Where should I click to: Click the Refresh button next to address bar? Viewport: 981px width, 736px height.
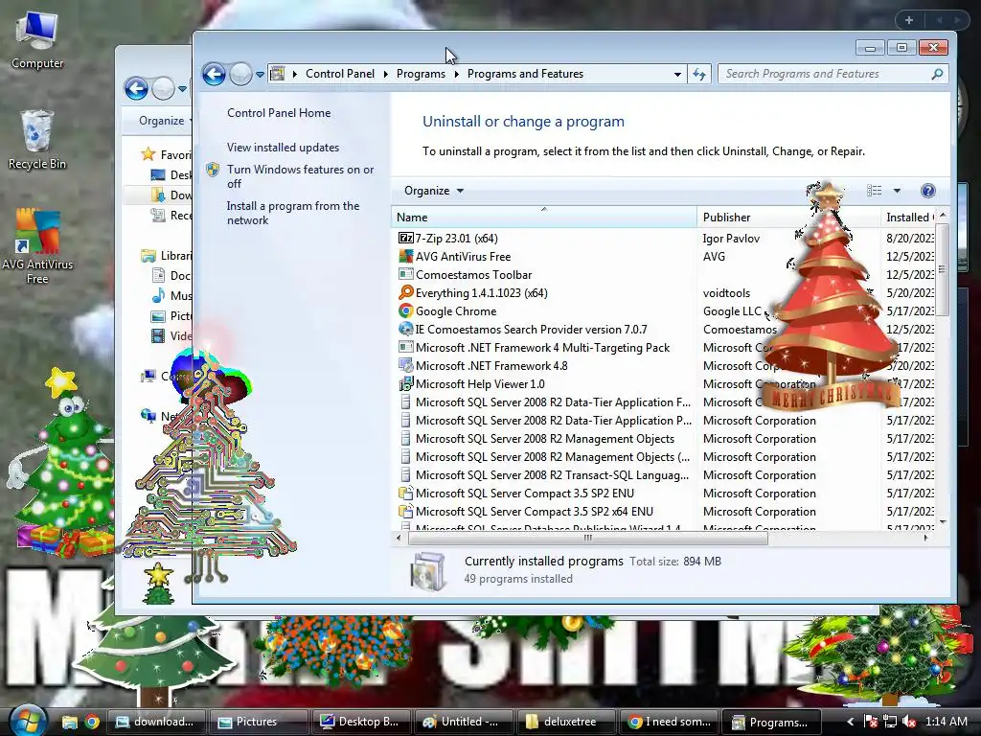(x=698, y=75)
